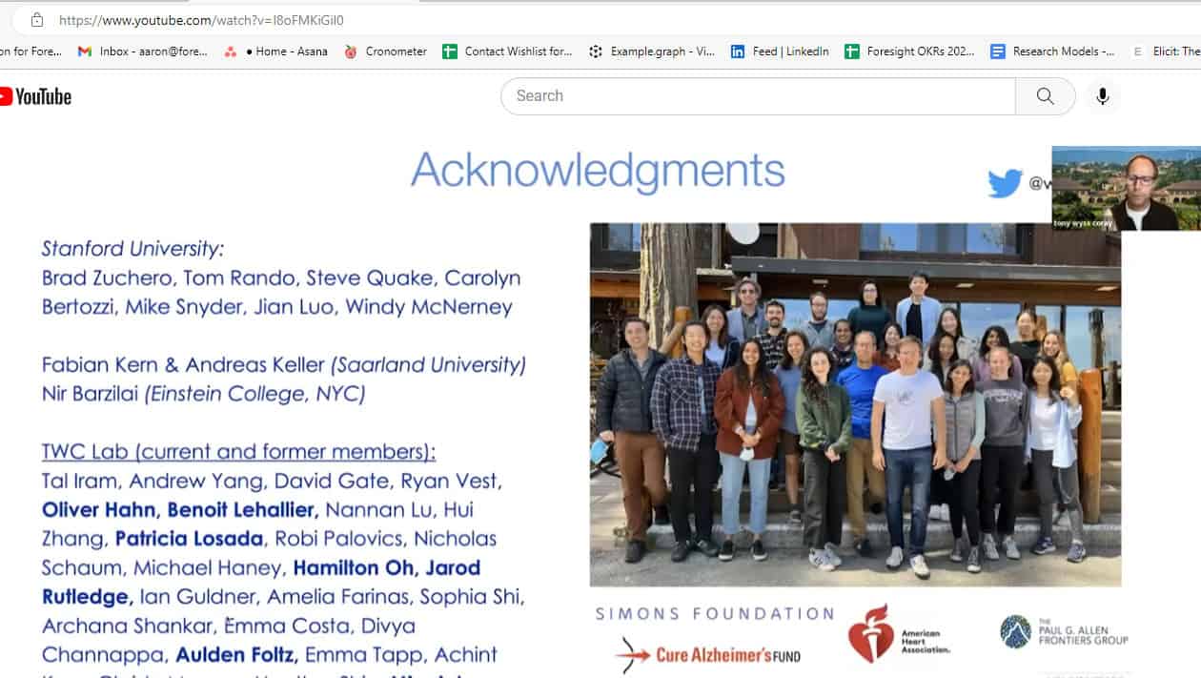
Task: Open the Example.graph bookmark
Action: pyautogui.click(x=652, y=51)
